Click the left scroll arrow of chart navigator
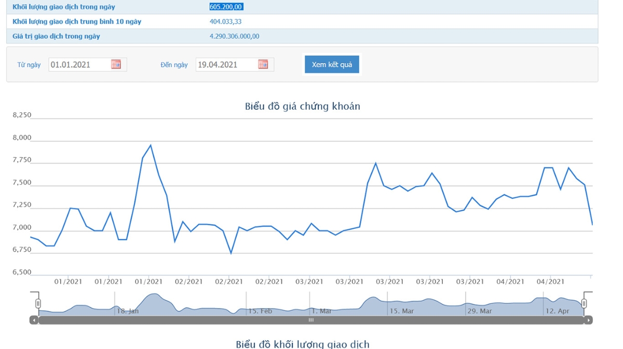 coord(34,321)
